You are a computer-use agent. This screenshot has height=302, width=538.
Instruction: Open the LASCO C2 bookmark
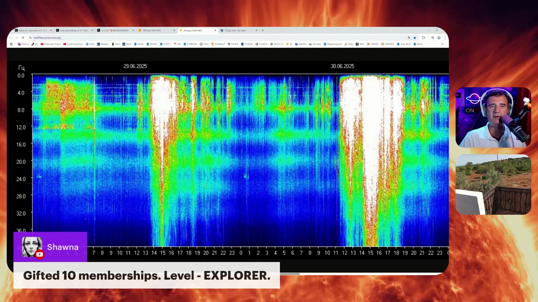277,44
